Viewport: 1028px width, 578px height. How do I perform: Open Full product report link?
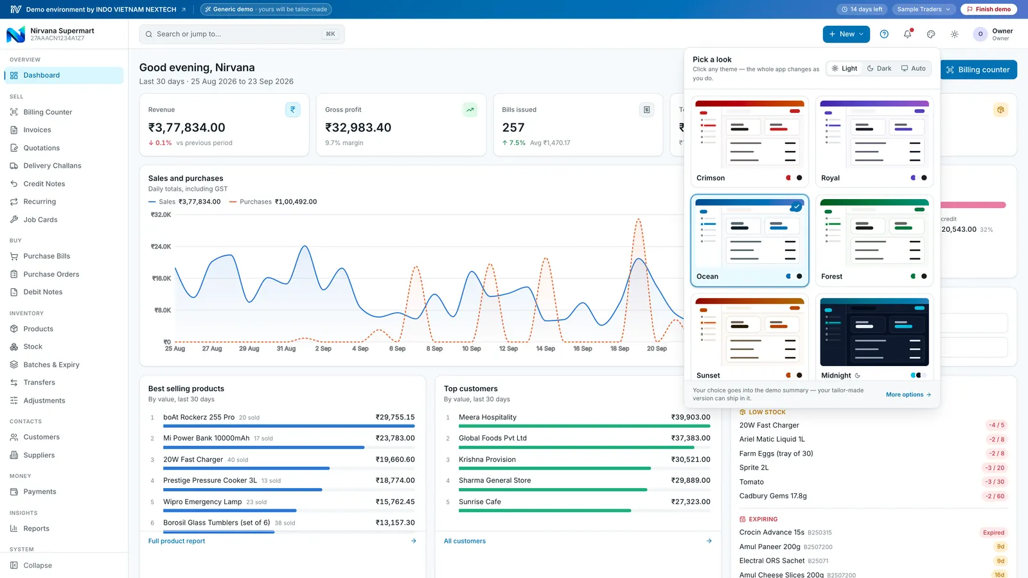click(x=177, y=541)
